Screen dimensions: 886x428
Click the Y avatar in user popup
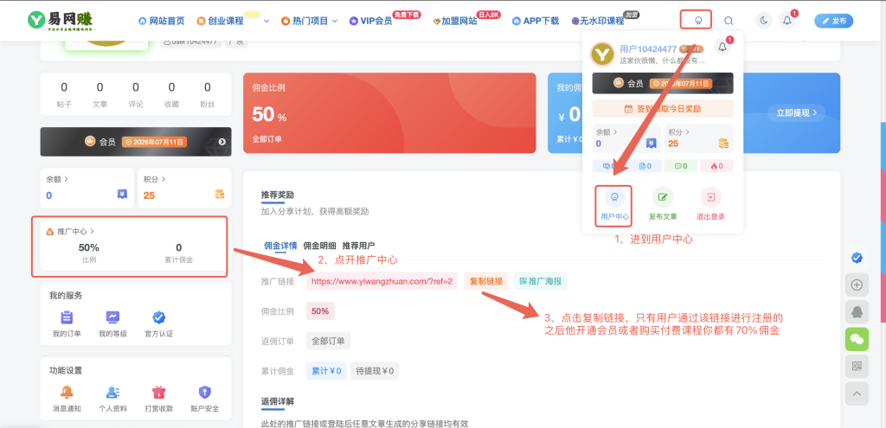click(x=603, y=54)
